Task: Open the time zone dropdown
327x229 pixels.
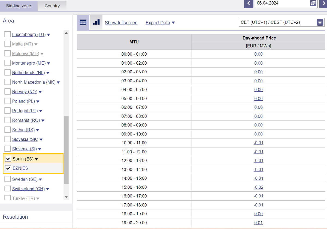Action: [x=320, y=22]
